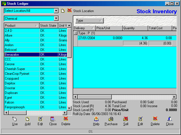Click the Unit column header in product list

click(63, 26)
